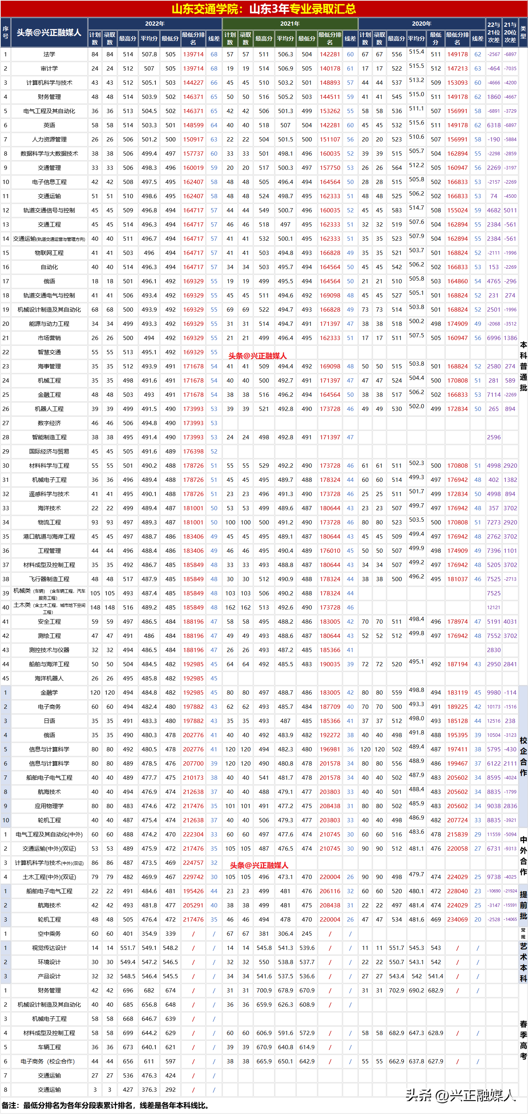
Task: Select the 工程管理 major cell
Action: [x=49, y=551]
